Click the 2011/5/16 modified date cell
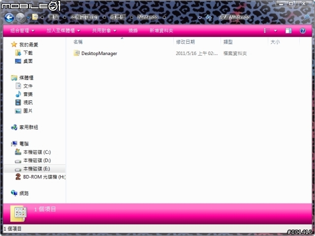 click(197, 54)
